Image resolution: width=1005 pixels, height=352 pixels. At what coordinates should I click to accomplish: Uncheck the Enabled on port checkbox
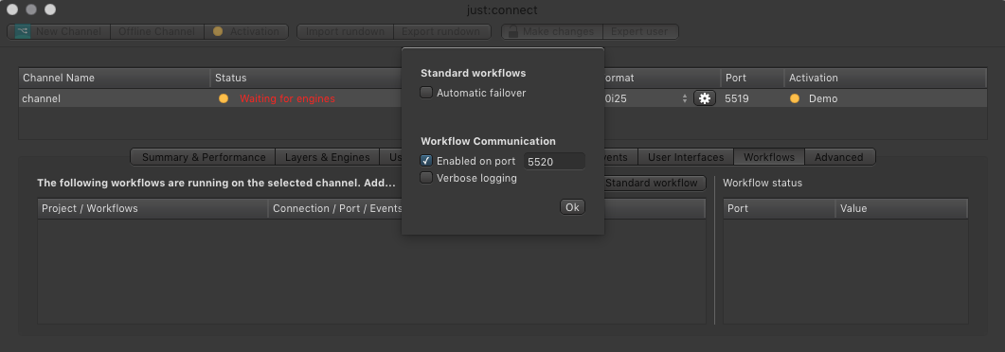click(x=426, y=161)
